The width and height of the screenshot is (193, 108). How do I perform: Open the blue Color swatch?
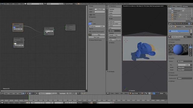pyautogui.click(x=90, y=24)
